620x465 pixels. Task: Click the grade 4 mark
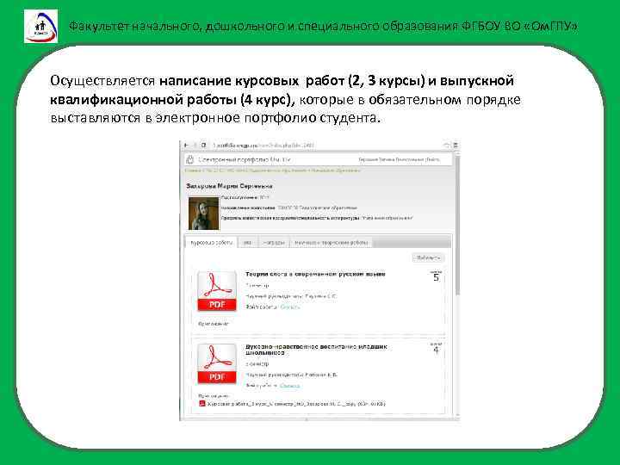436,350
